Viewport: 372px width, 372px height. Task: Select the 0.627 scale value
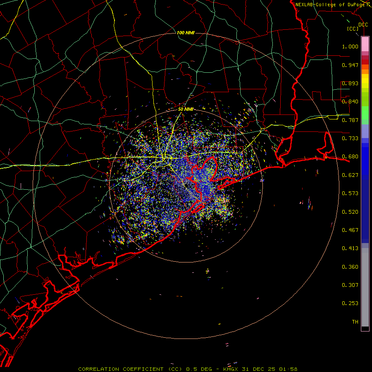350,175
